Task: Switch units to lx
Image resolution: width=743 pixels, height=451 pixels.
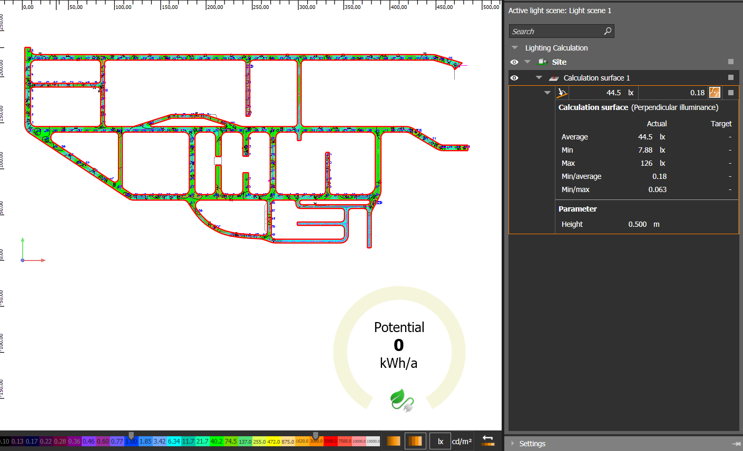Action: pyautogui.click(x=441, y=441)
